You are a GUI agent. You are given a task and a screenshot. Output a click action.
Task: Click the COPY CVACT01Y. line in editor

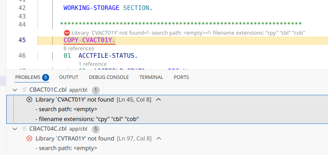[89, 40]
